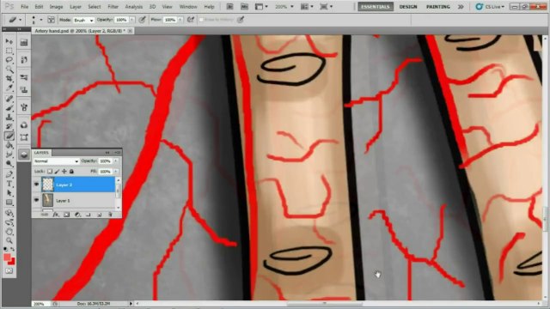Switch to Essentials workspace
Viewport: 550px width, 309px height.
[376, 7]
